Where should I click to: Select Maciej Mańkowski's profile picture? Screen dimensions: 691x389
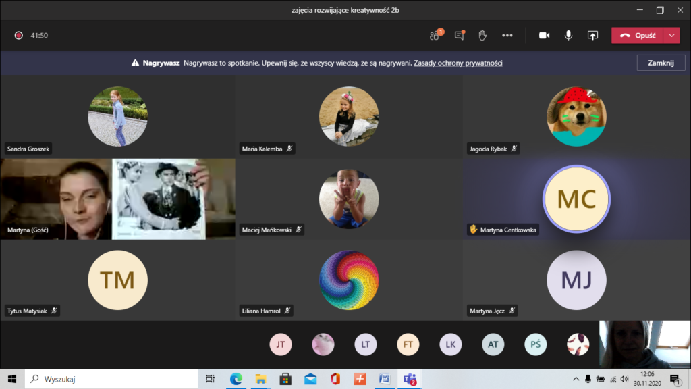(349, 199)
